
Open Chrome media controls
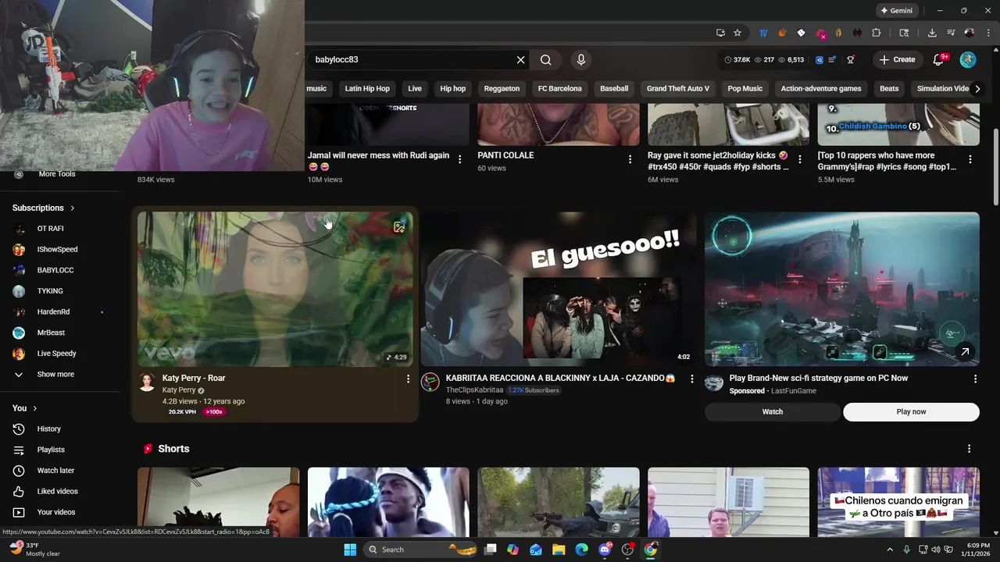coord(951,33)
